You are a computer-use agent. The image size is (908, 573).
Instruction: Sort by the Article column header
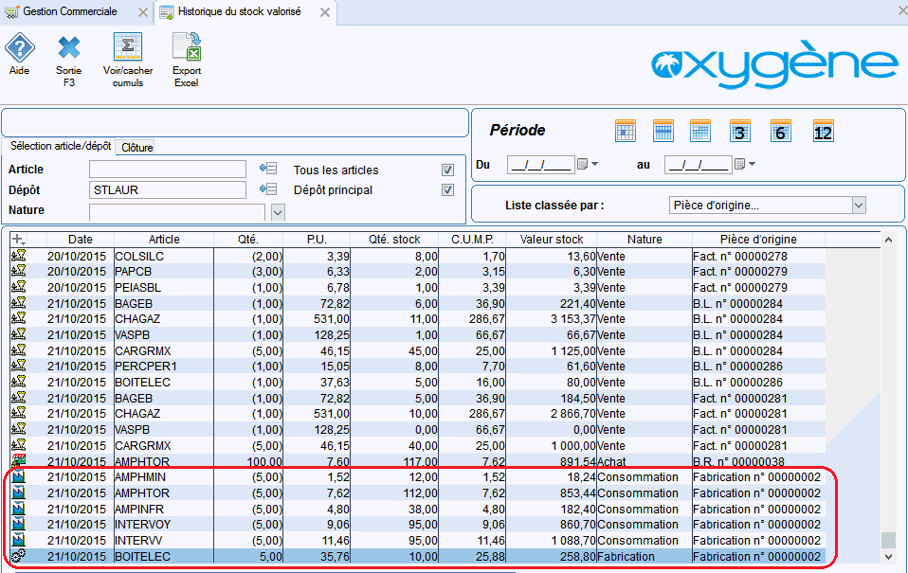coord(164,239)
